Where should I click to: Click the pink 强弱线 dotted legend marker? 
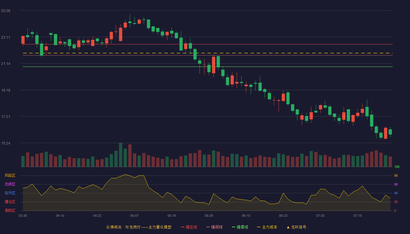pyautogui.click(x=208, y=227)
